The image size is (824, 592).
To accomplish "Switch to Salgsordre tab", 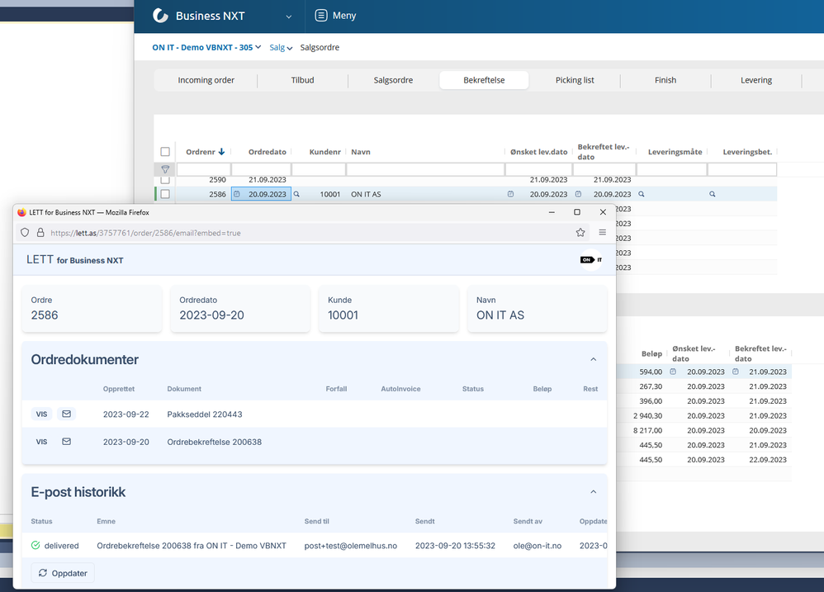I will (393, 80).
